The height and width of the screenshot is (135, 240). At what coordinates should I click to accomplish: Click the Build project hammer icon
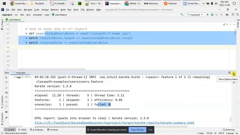(182, 15)
